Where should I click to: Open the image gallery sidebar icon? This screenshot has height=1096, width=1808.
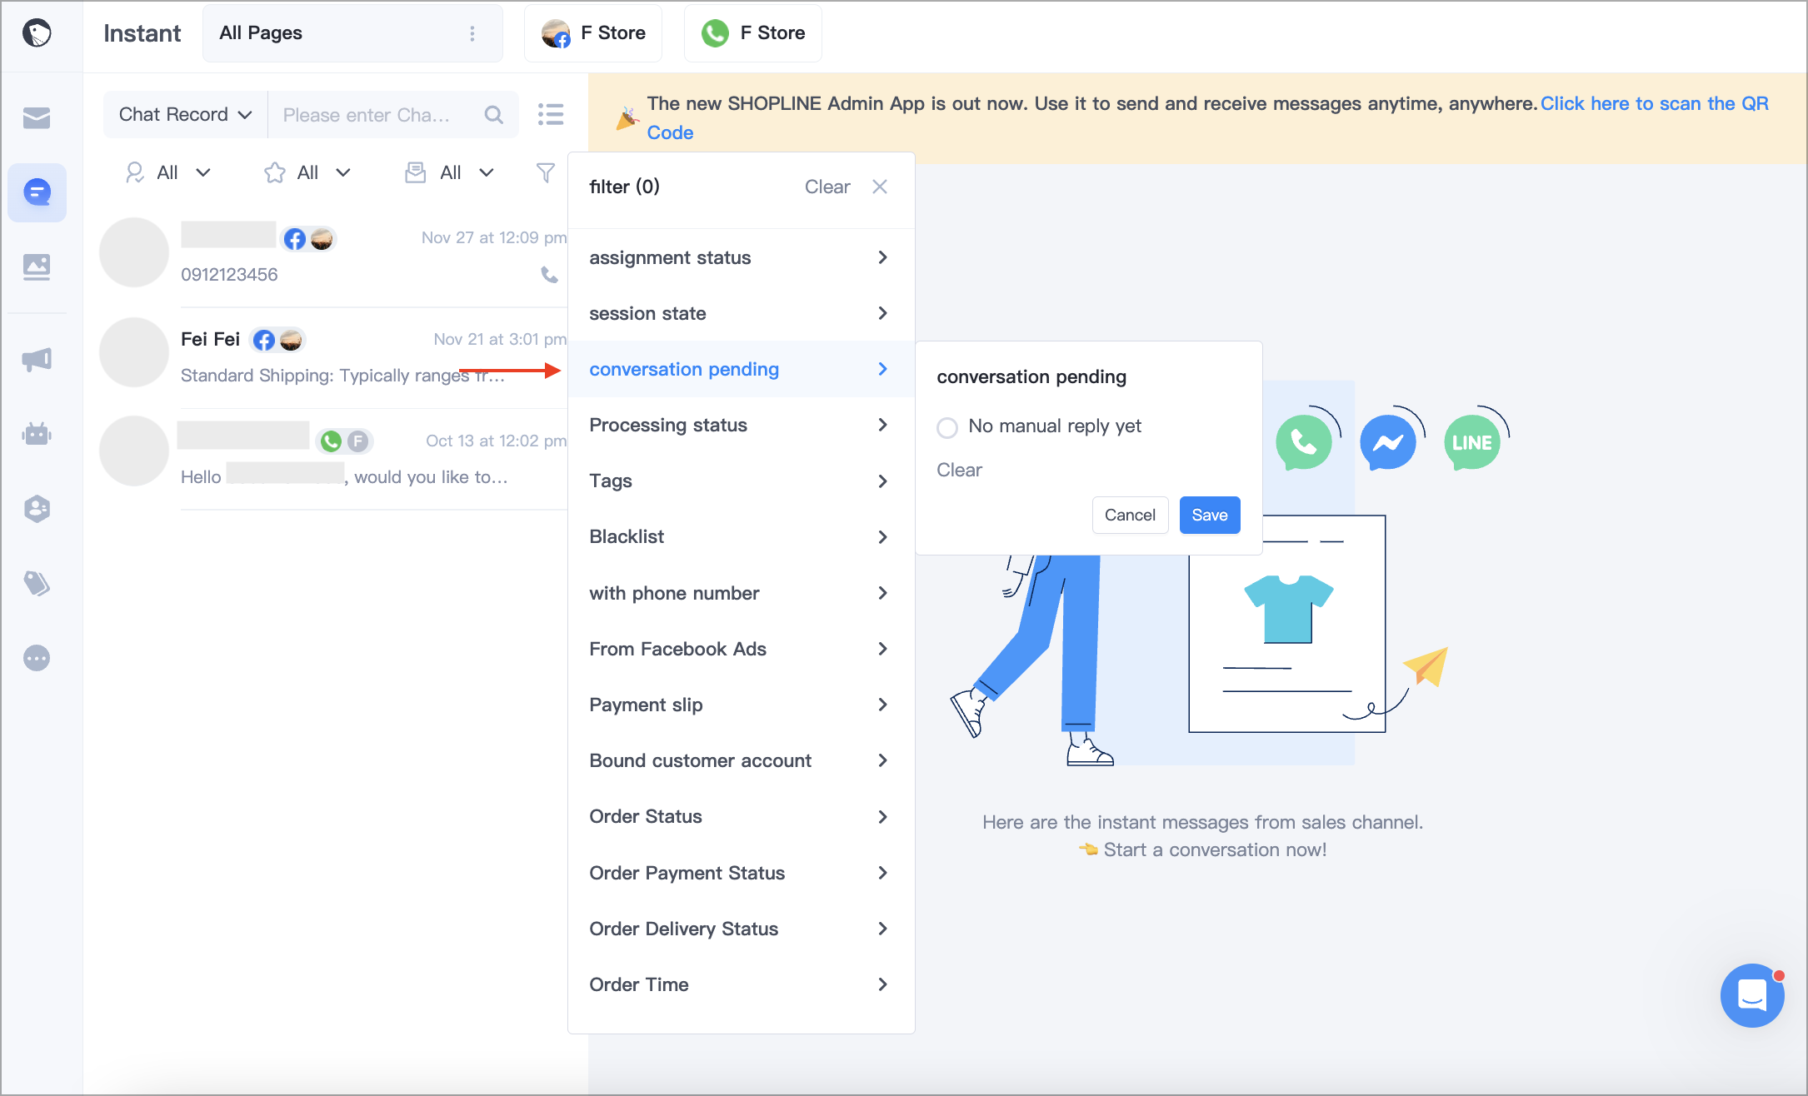tap(37, 267)
